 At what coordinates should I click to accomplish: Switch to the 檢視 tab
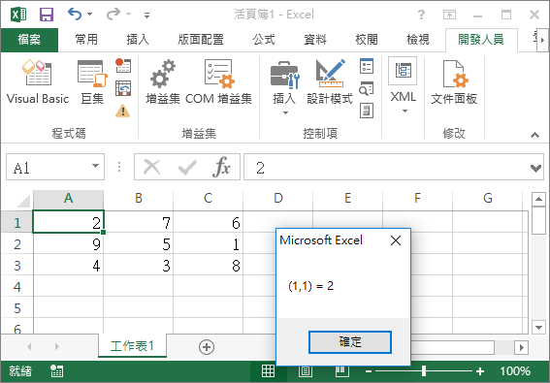click(x=417, y=40)
